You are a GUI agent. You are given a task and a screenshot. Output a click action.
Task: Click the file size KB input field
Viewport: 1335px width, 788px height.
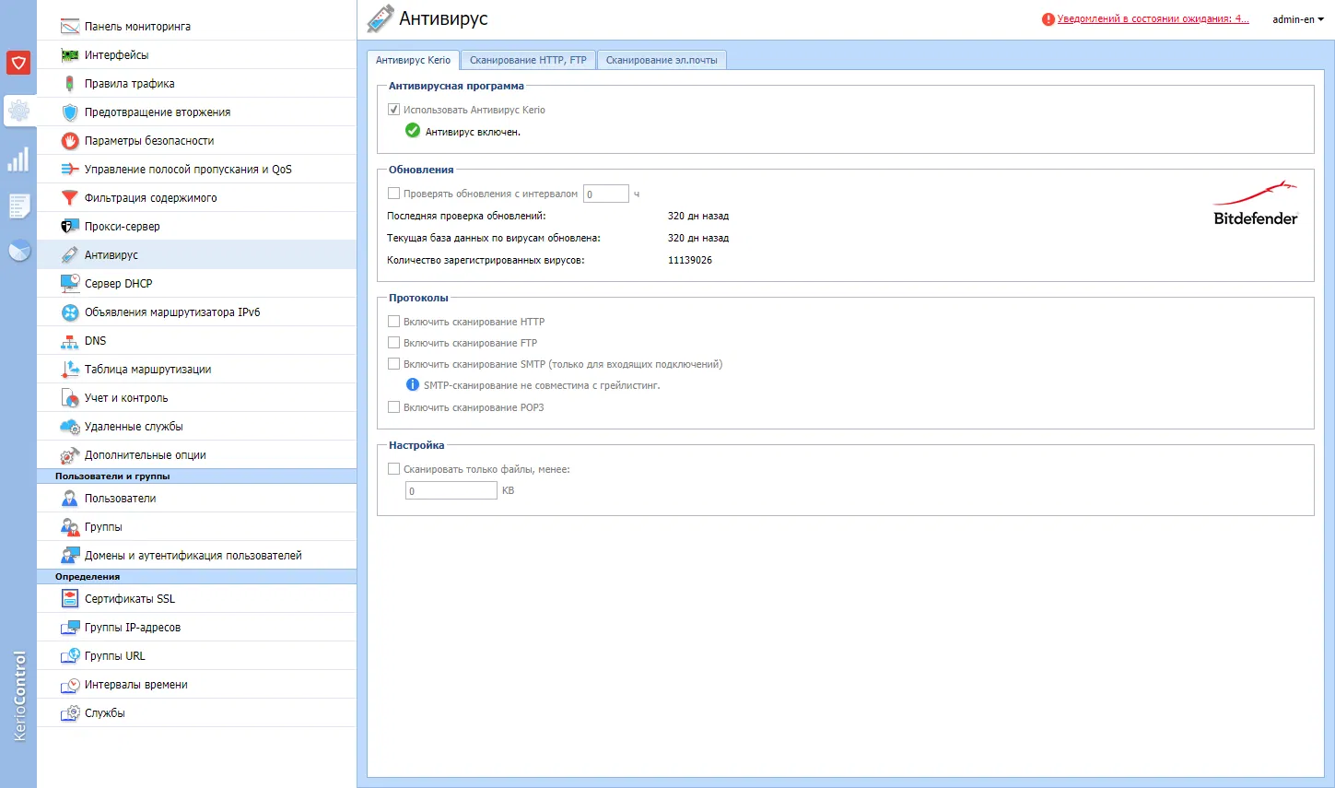[451, 490]
